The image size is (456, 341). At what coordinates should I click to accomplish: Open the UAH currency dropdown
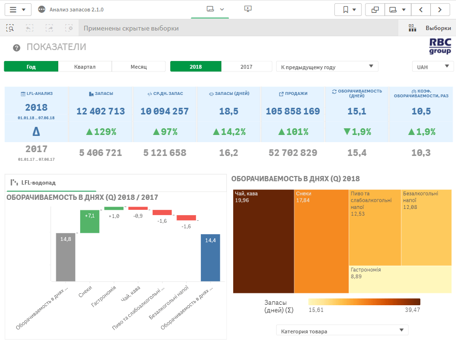coord(433,67)
